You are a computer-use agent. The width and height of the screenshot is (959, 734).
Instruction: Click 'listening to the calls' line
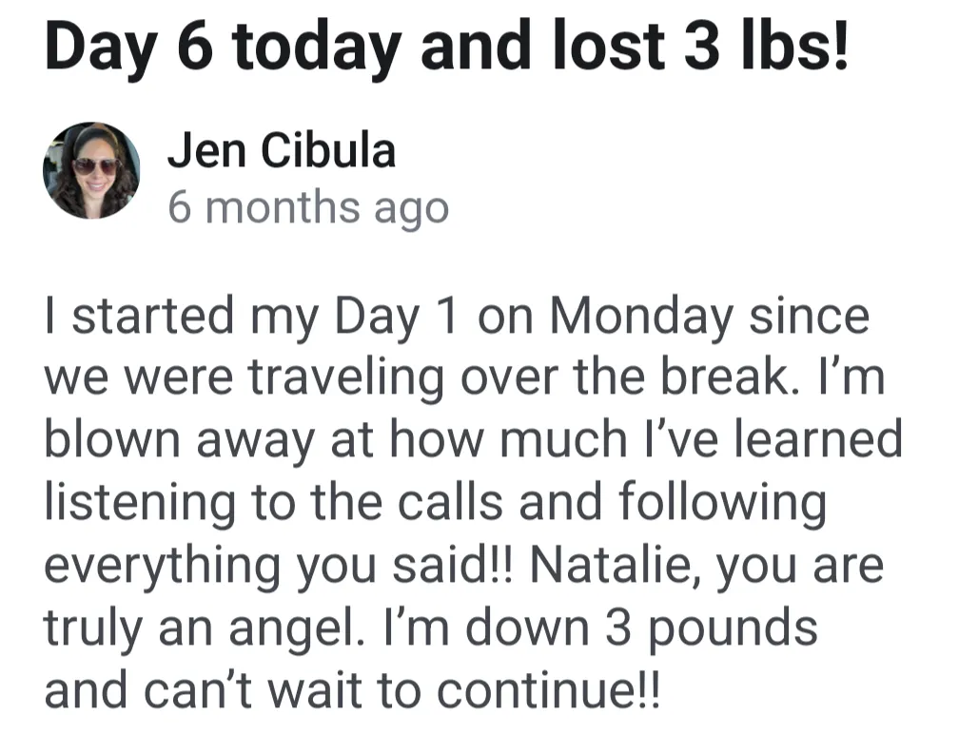[273, 501]
